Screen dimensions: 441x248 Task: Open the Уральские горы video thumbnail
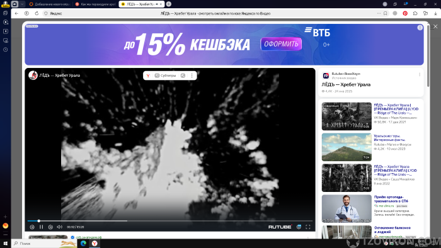pos(346,147)
